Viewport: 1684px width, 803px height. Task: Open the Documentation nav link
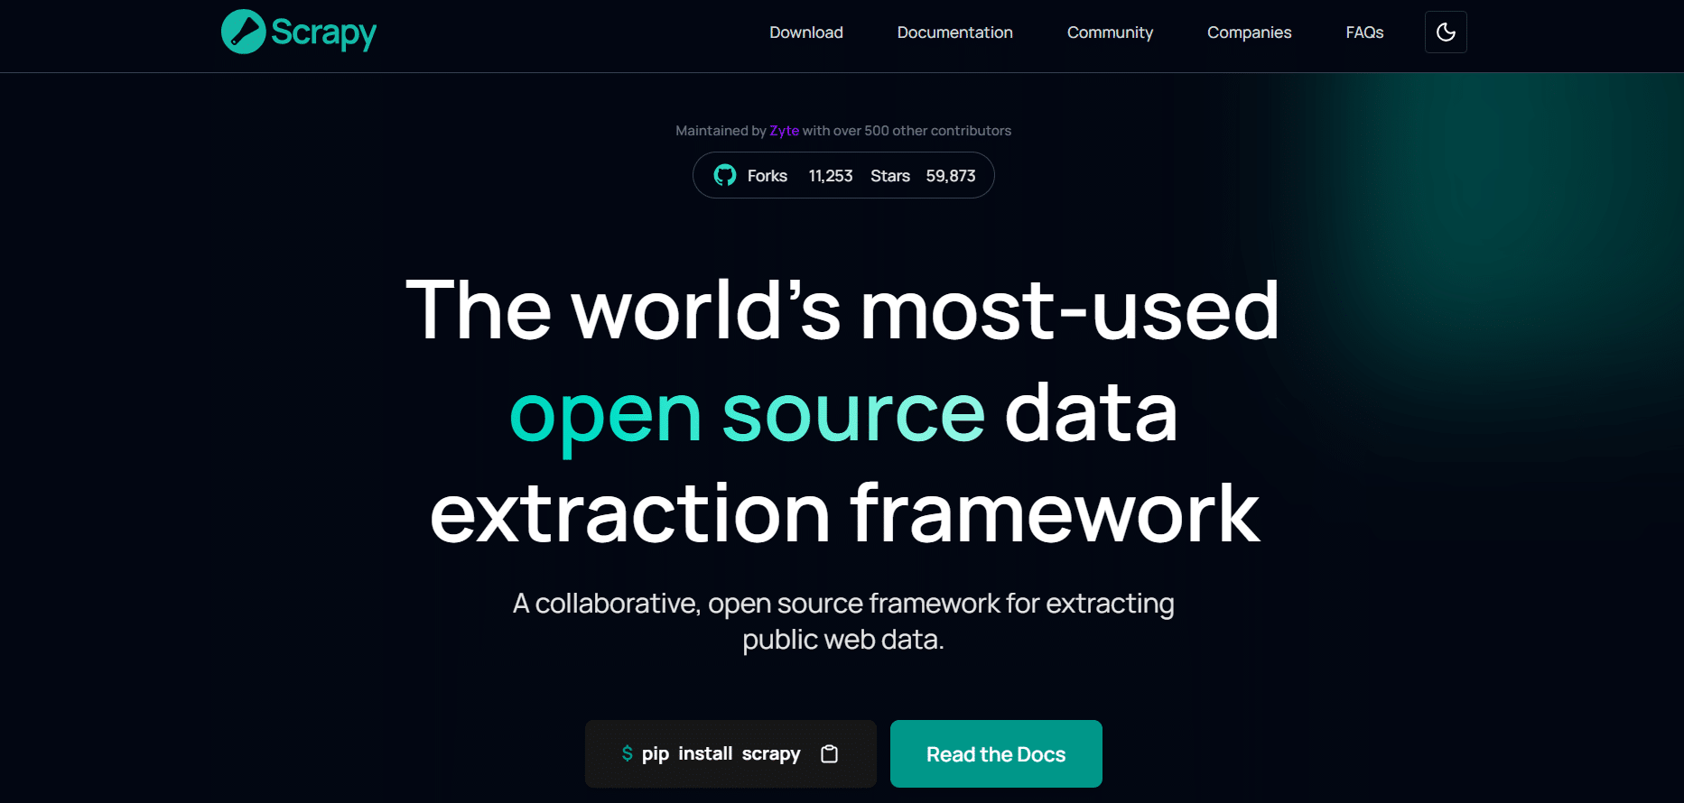(x=955, y=32)
